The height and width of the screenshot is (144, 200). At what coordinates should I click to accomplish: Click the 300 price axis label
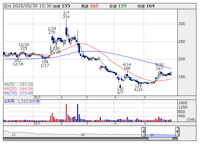pyautogui.click(x=182, y=24)
